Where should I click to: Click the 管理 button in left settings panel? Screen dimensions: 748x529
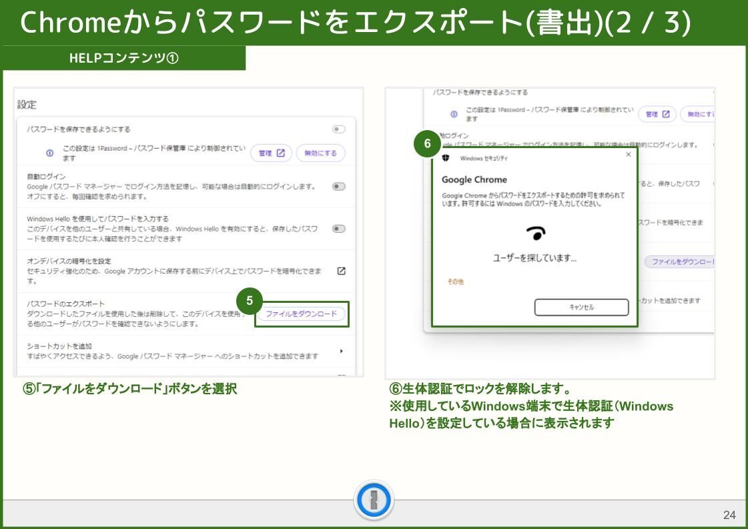[272, 153]
